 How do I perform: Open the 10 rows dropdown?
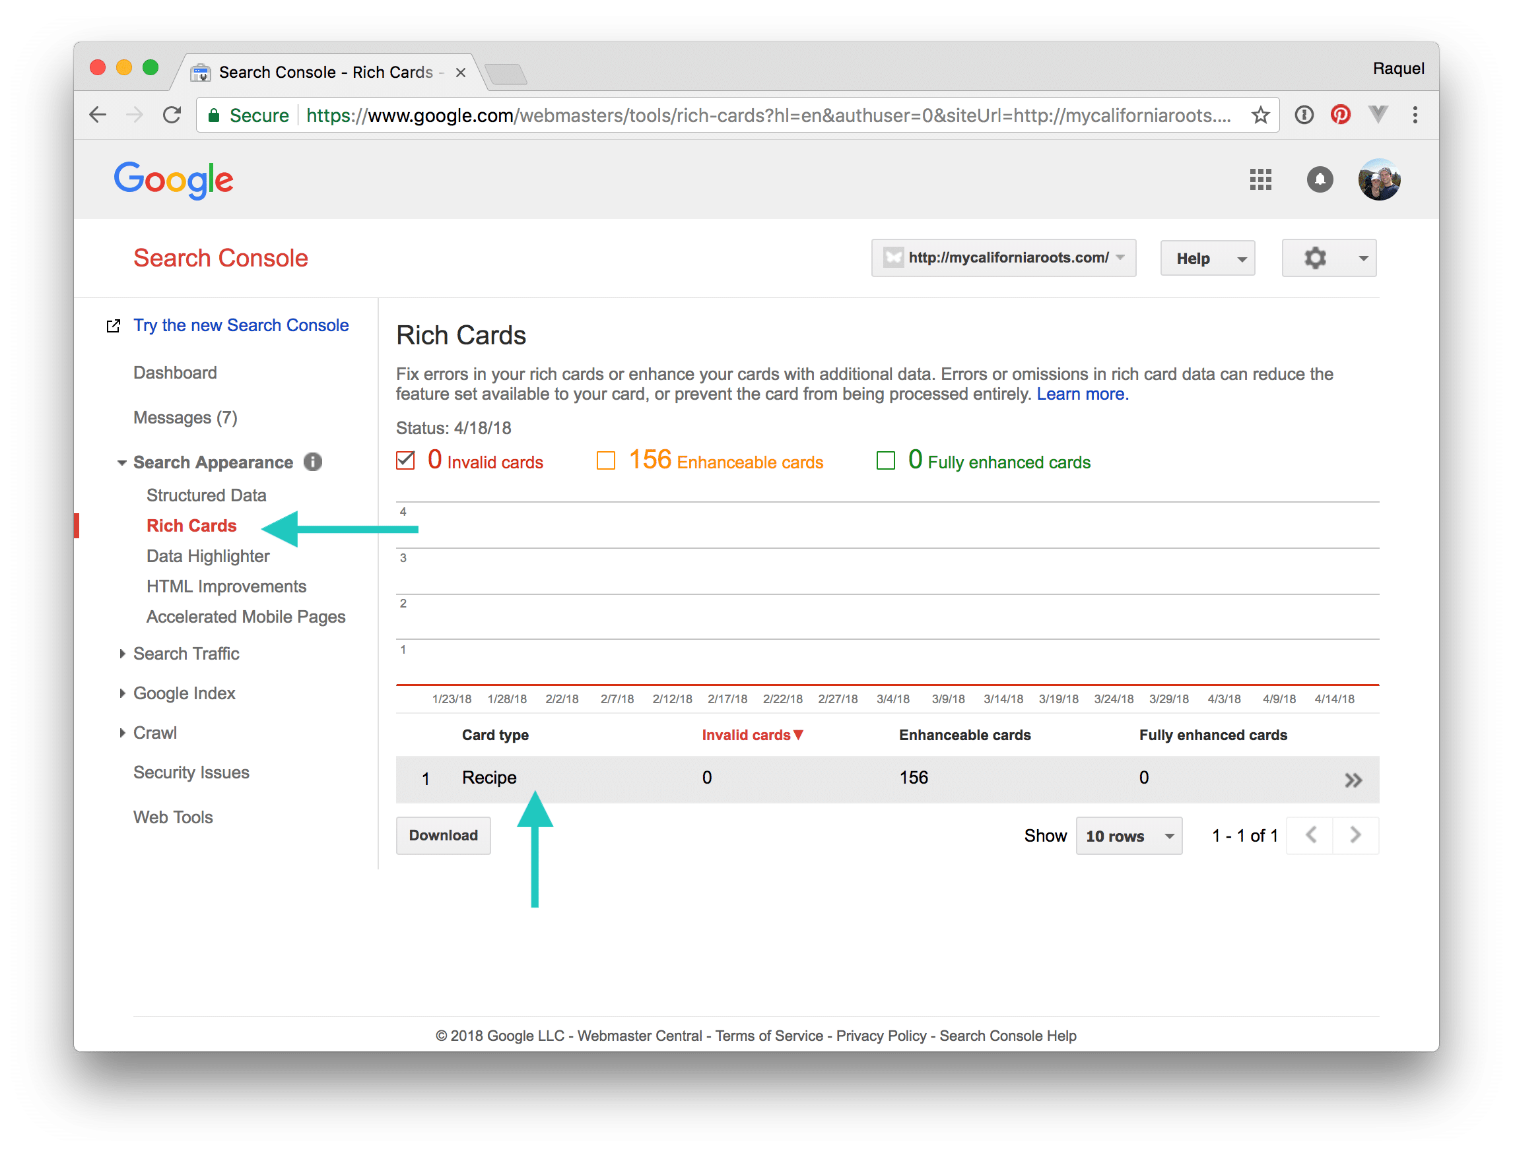(x=1128, y=835)
